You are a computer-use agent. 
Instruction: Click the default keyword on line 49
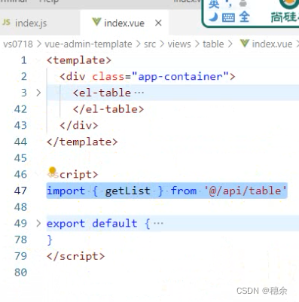(x=114, y=223)
